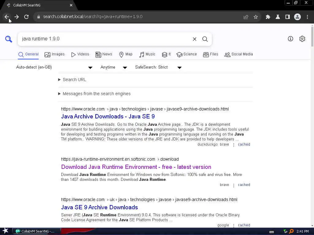Open cached copy of the Oracle UK result

click(x=244, y=225)
